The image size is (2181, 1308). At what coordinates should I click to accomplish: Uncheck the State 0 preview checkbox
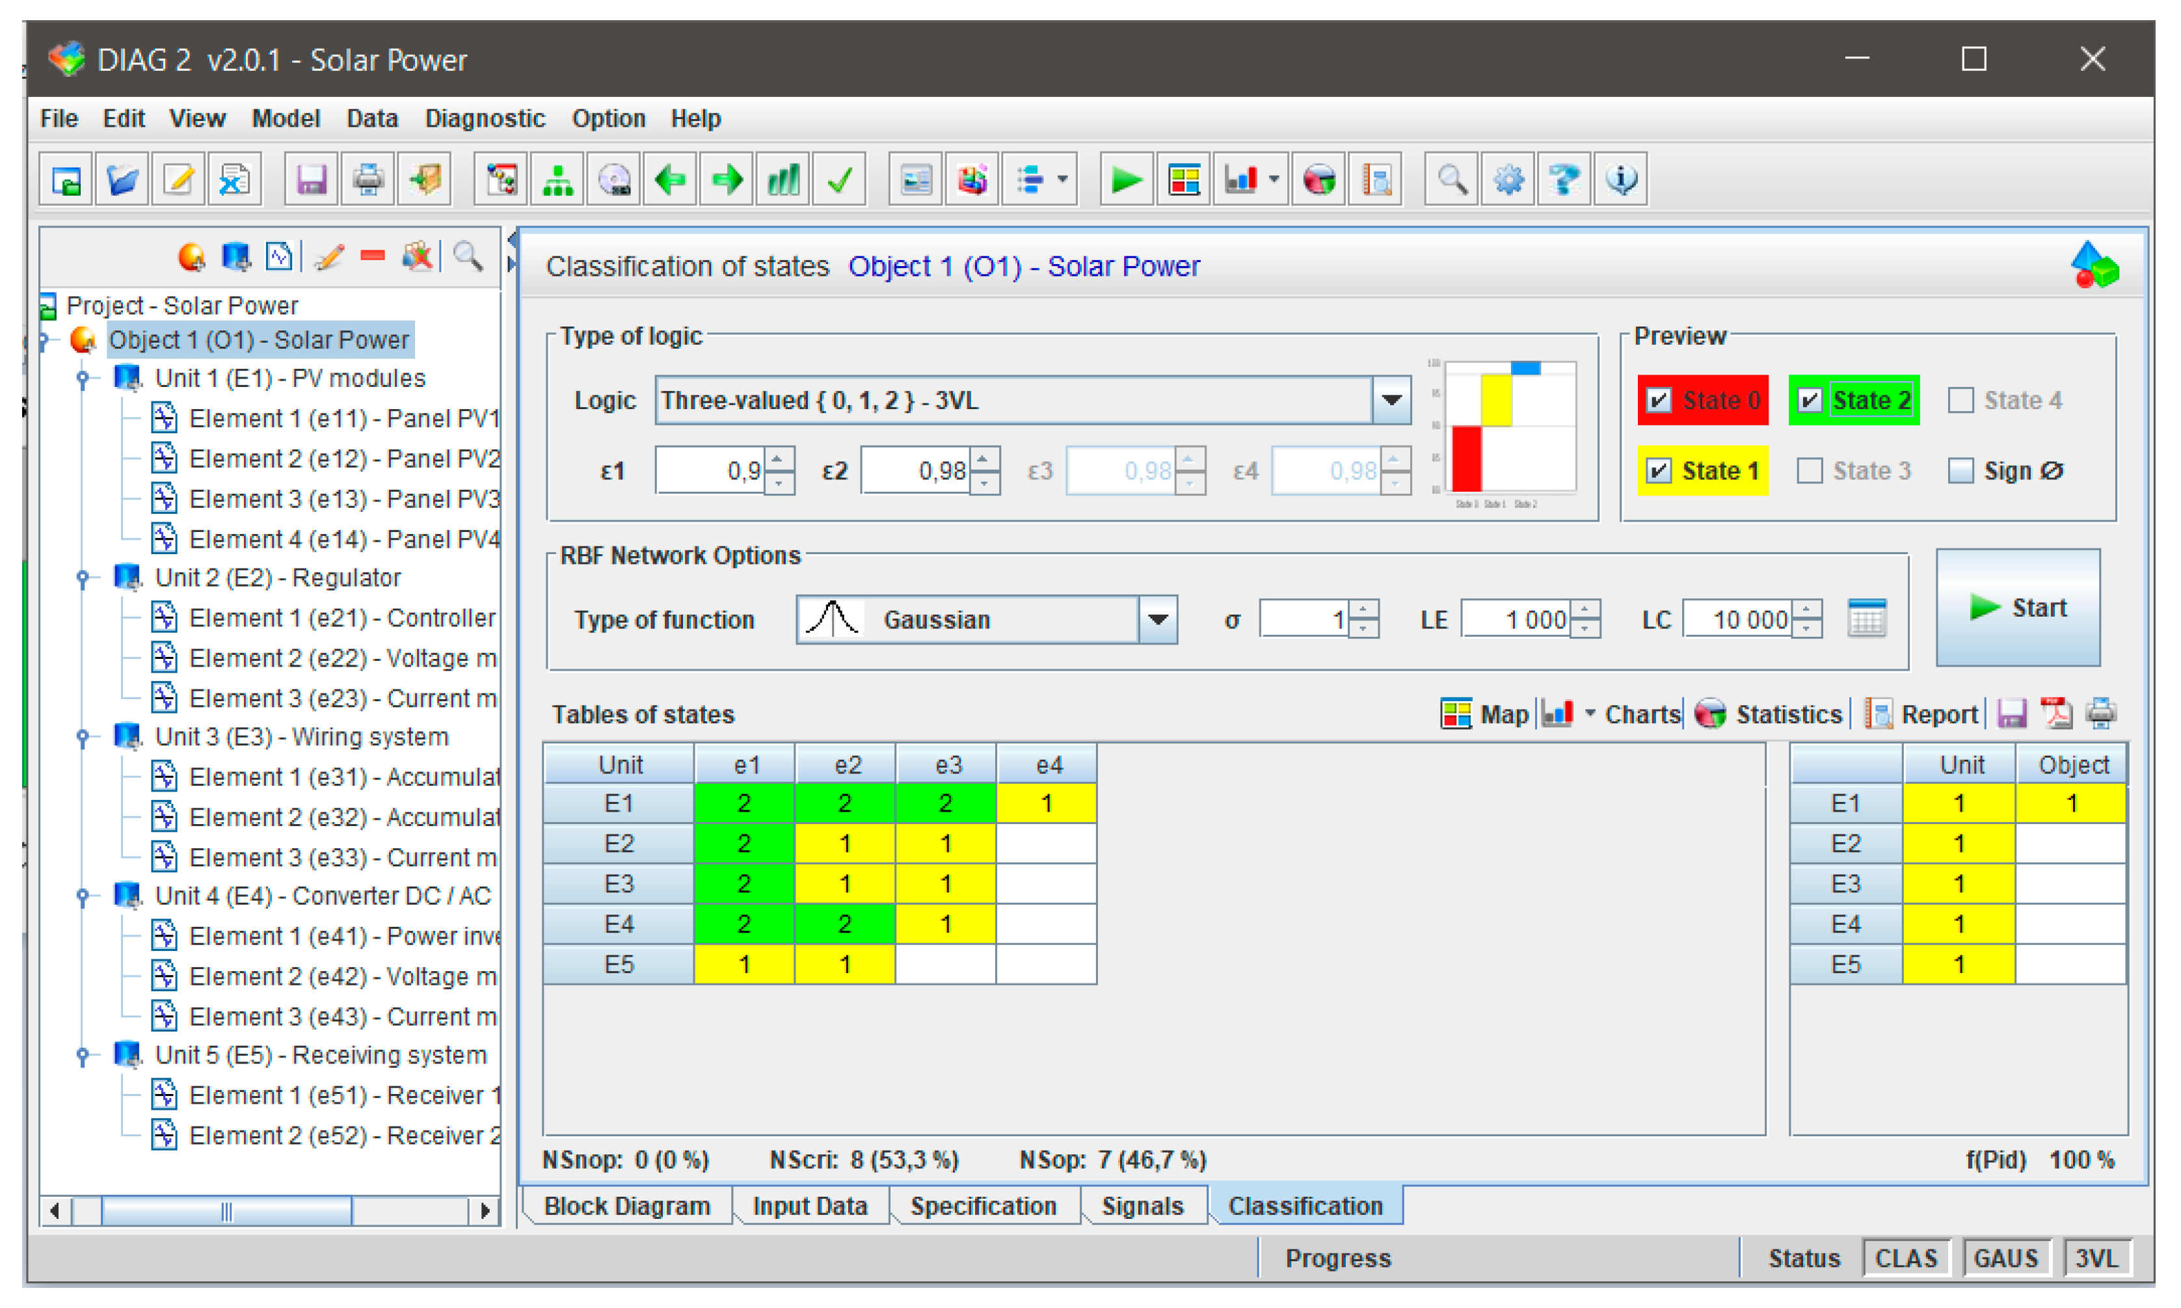pyautogui.click(x=1659, y=400)
